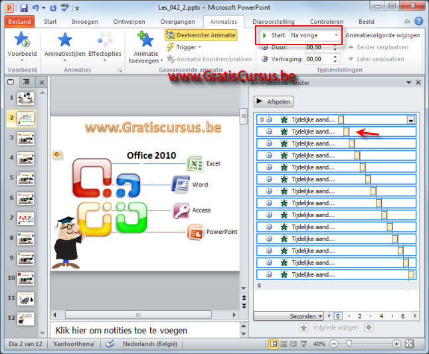Click the Redo icon in quick access toolbar
The image size is (429, 354).
(53, 8)
